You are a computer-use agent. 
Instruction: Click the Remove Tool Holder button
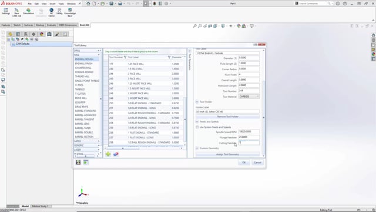coord(227,117)
